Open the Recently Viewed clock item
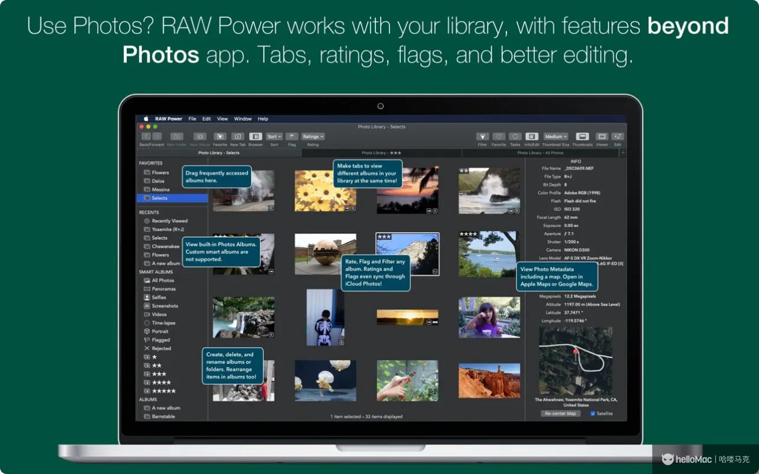 (x=165, y=221)
